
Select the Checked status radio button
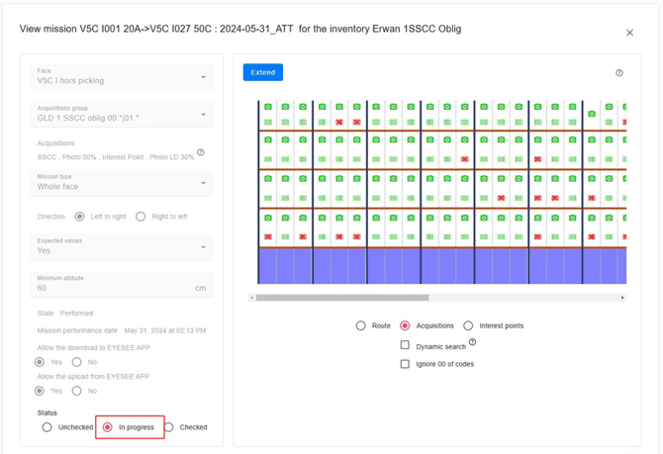click(169, 427)
